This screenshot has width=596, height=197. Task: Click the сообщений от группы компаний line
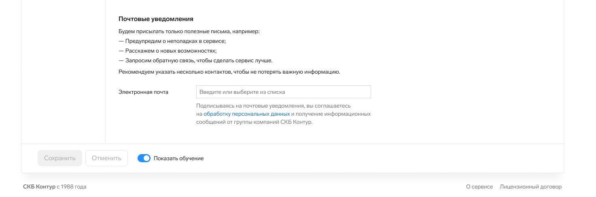point(254,122)
